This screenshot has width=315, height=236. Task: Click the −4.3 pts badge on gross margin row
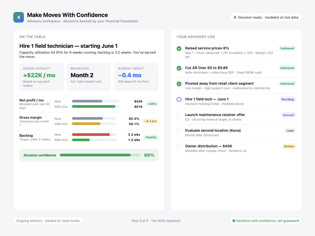(150, 121)
